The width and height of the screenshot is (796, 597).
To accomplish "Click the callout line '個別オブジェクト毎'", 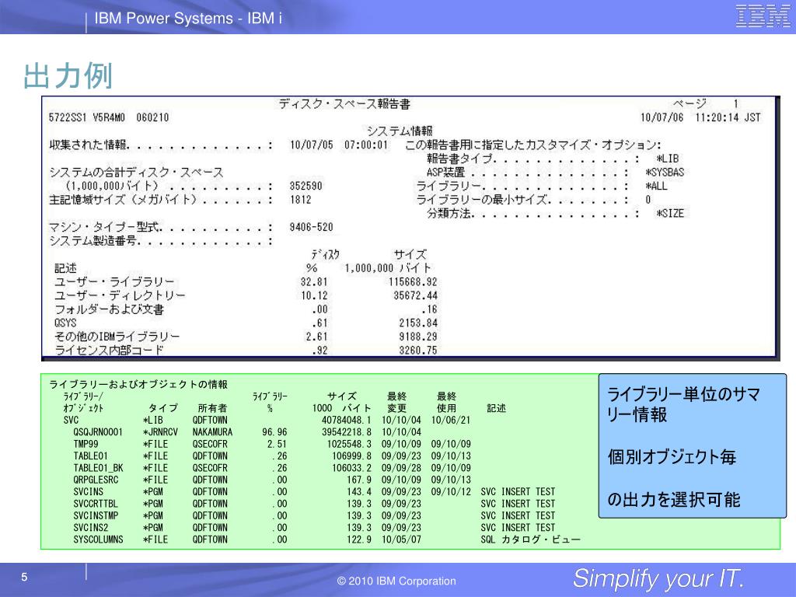I will [672, 457].
